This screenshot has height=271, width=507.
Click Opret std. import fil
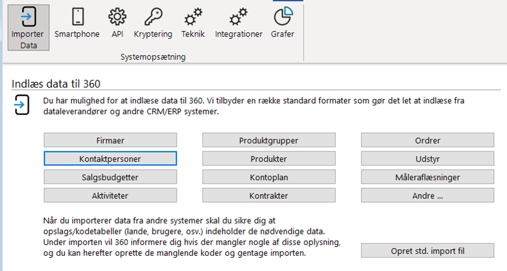tap(427, 251)
